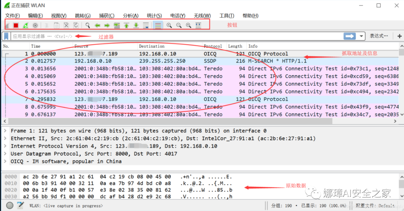Viewport: 404px width, 211px height.
Task: Click the filter bookmark icon
Action: 6,36
